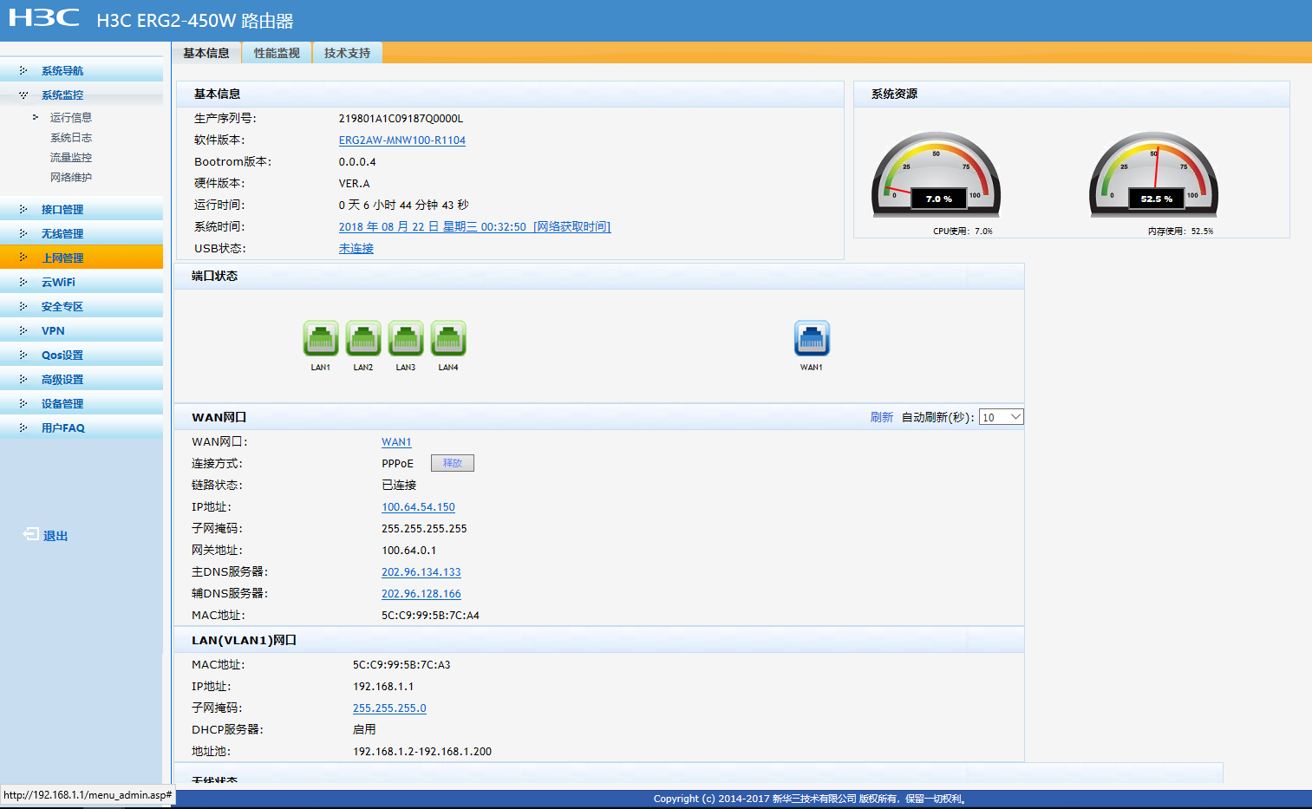Expand the 设备管理 menu section
Viewport: 1312px width, 809px height.
point(82,403)
